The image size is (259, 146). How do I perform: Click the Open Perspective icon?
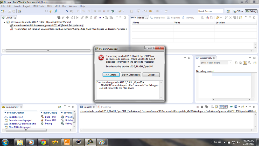pos(228,11)
